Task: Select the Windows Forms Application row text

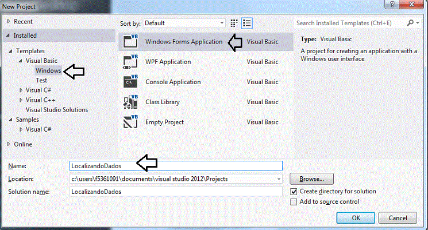Action: point(184,42)
